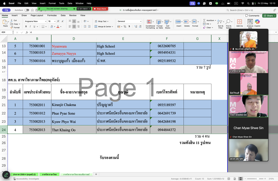Increase decimal places icon

click(x=136, y=26)
